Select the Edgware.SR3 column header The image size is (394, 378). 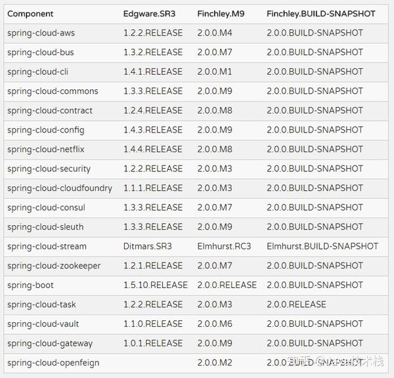click(x=149, y=14)
